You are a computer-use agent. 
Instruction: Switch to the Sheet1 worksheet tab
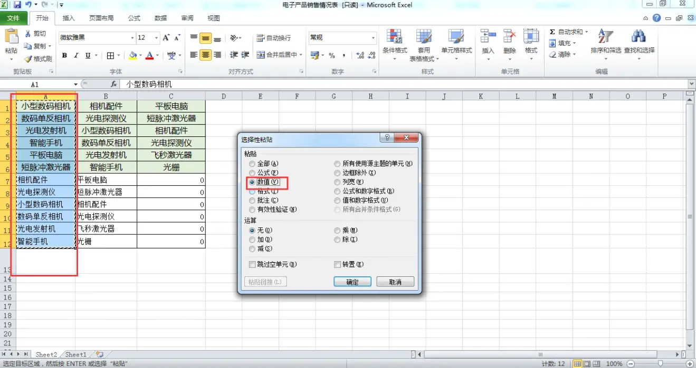(76, 355)
